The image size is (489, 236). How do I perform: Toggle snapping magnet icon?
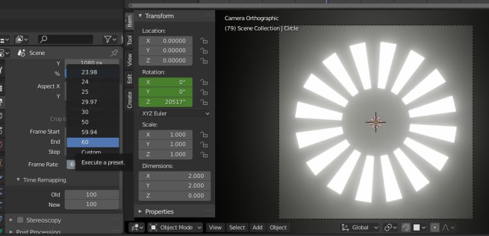(x=405, y=227)
